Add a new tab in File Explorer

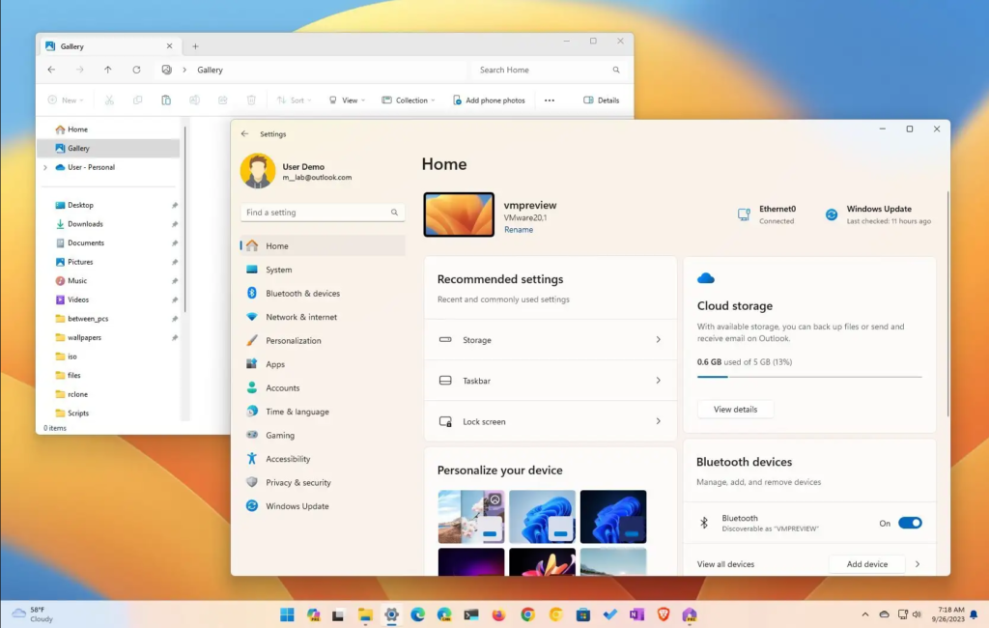coord(195,46)
